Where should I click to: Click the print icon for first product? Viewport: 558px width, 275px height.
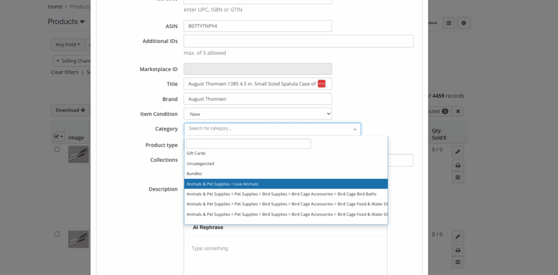pos(458,165)
